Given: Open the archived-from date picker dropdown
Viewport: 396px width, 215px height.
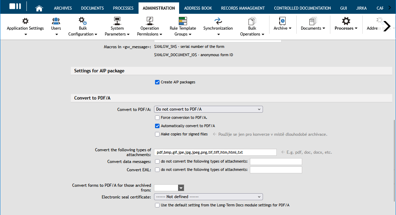Looking at the screenshot, I should click(181, 188).
